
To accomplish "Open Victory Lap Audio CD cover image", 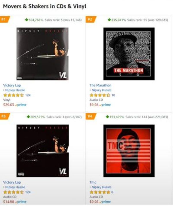I will (x=42, y=151).
